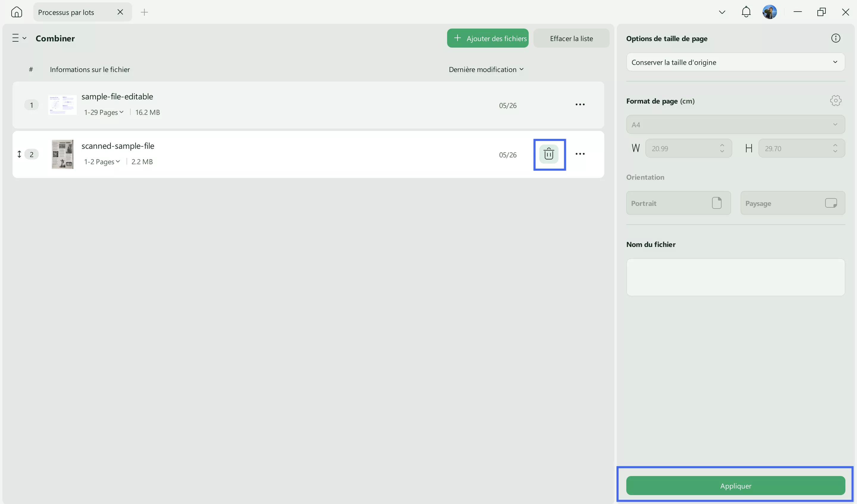Viewport: 857px width, 504px height.
Task: Close the Processus par lots tab
Action: (120, 12)
